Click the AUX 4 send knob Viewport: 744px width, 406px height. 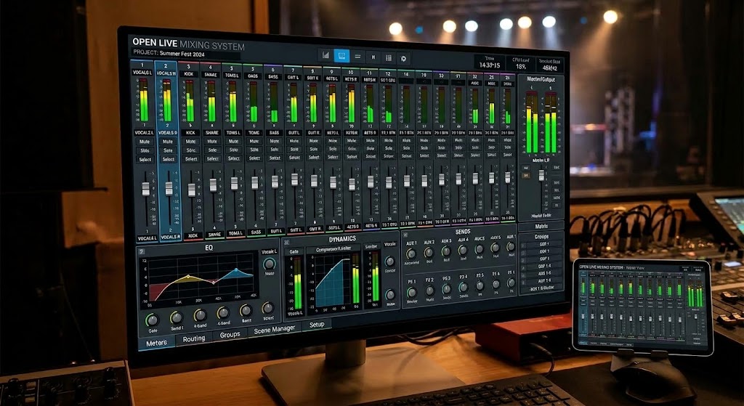click(463, 250)
